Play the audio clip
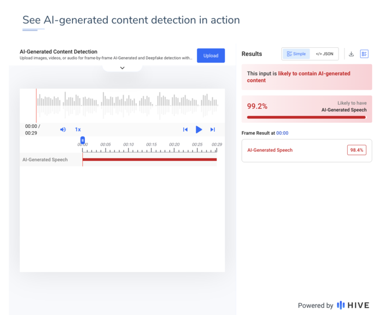This screenshot has height=315, width=381. 199,129
